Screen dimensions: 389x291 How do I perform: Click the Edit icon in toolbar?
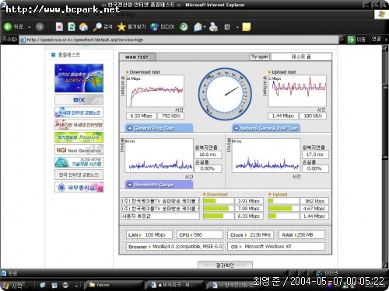(227, 26)
